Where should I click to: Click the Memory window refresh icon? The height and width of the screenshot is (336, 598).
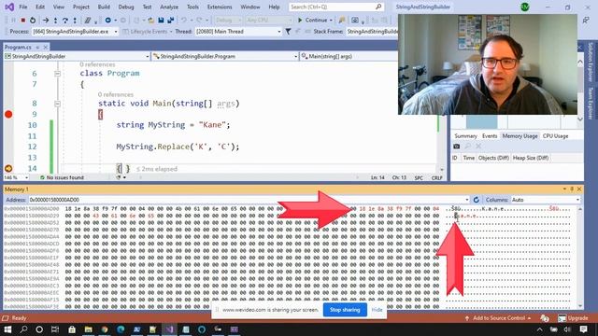coord(476,200)
